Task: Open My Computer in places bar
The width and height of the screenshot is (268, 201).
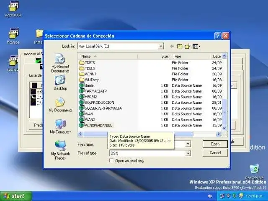Action: coord(60,126)
